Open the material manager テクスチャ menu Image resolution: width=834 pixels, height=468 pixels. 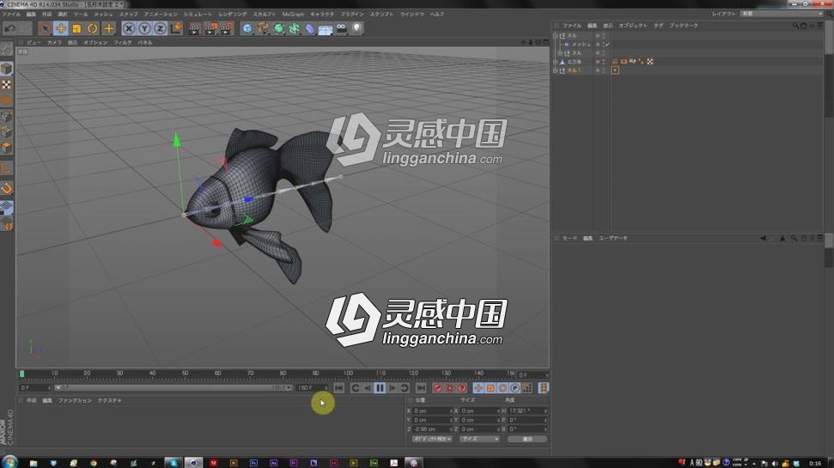click(x=110, y=400)
